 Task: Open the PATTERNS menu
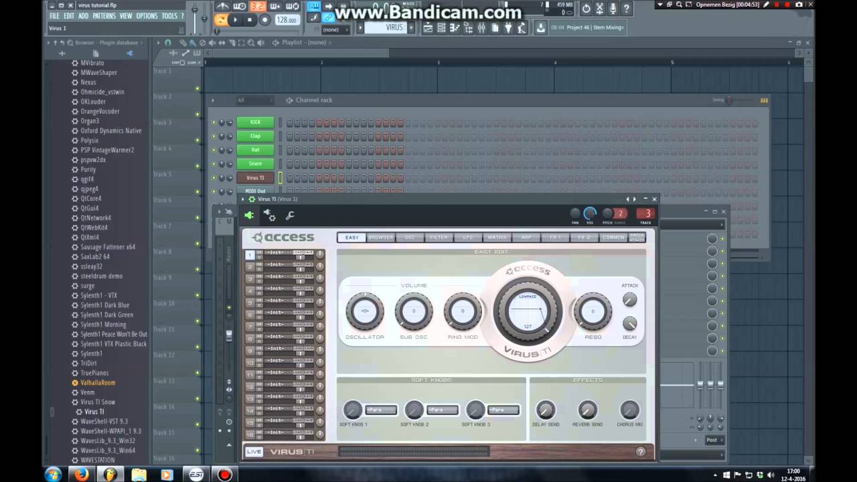[x=104, y=16]
